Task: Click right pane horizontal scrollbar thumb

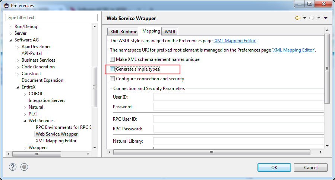Action: 212,152
